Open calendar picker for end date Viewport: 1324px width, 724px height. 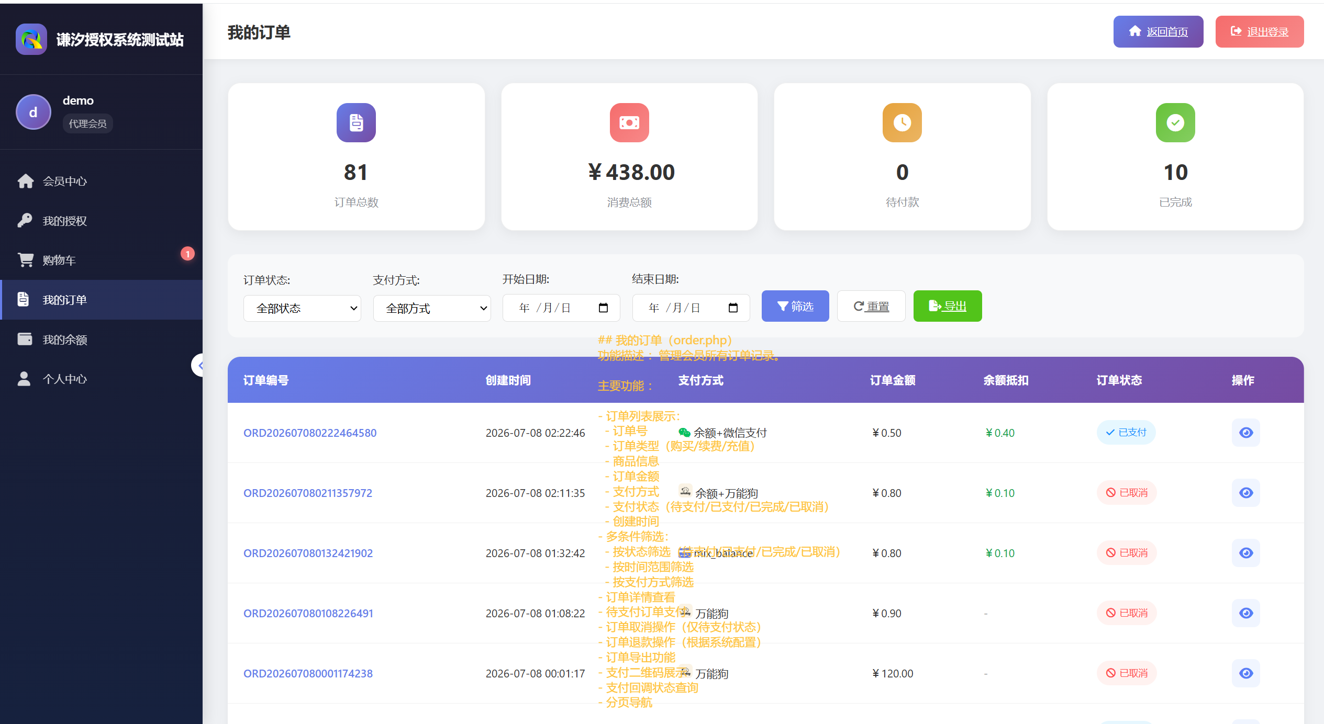coord(733,308)
